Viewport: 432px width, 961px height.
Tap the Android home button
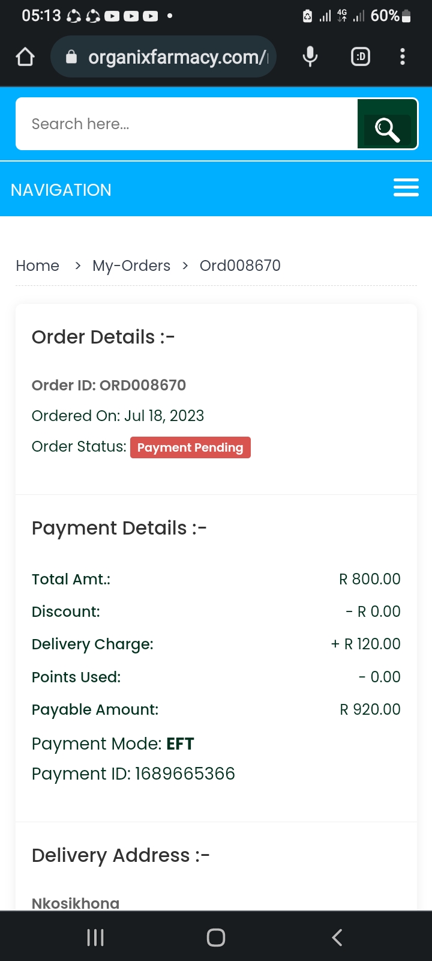tap(216, 938)
